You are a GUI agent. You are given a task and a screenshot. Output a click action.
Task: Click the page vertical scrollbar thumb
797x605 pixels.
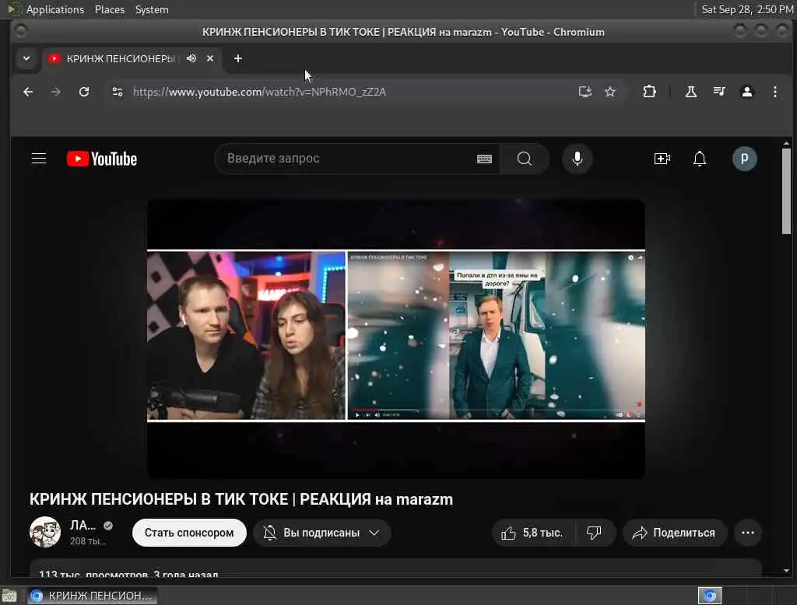click(x=786, y=191)
